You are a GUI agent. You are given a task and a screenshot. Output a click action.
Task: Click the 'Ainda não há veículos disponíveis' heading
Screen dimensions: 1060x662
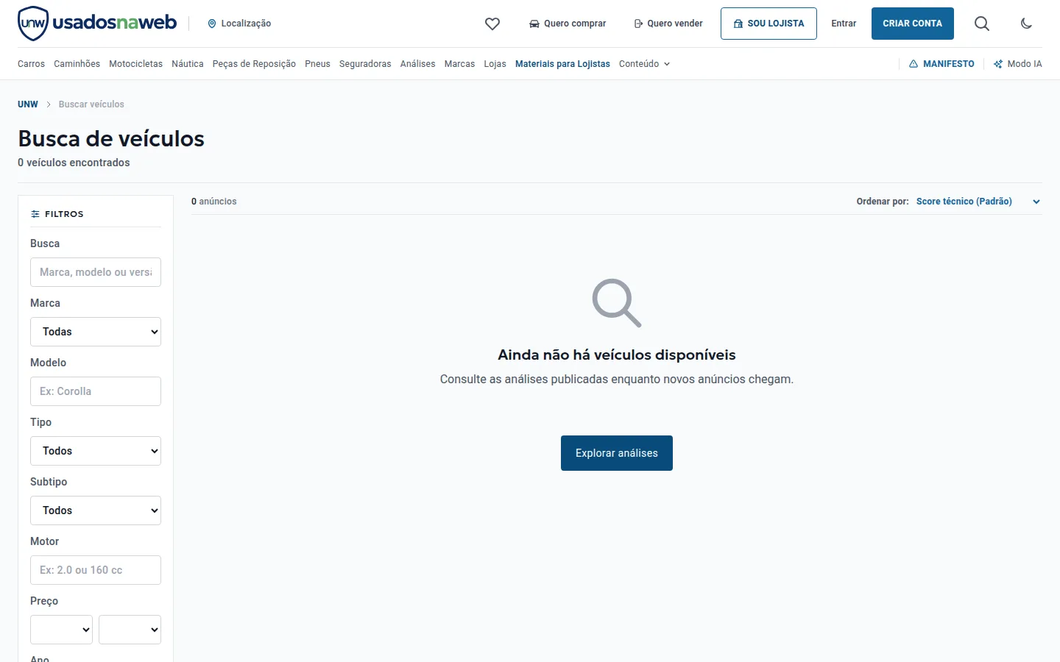click(617, 355)
